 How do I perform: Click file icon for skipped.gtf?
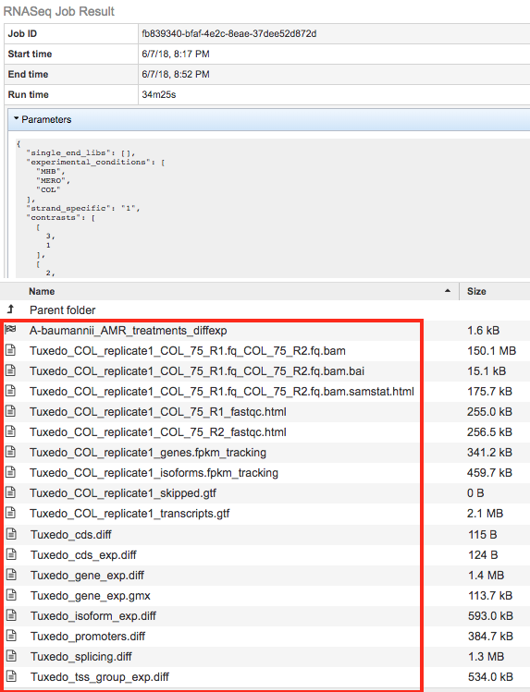(10, 492)
